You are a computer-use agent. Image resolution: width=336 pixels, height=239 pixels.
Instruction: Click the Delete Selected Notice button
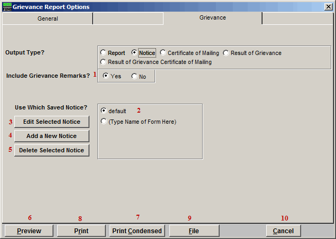(x=51, y=150)
